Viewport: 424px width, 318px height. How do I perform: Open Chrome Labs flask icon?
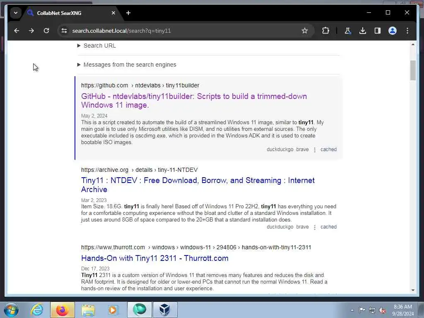tap(348, 31)
